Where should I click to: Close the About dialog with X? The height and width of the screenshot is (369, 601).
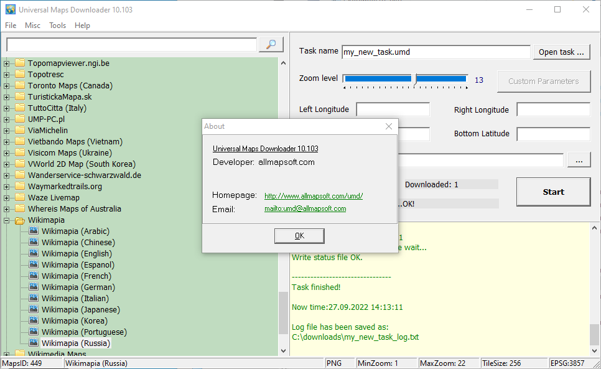click(x=389, y=126)
